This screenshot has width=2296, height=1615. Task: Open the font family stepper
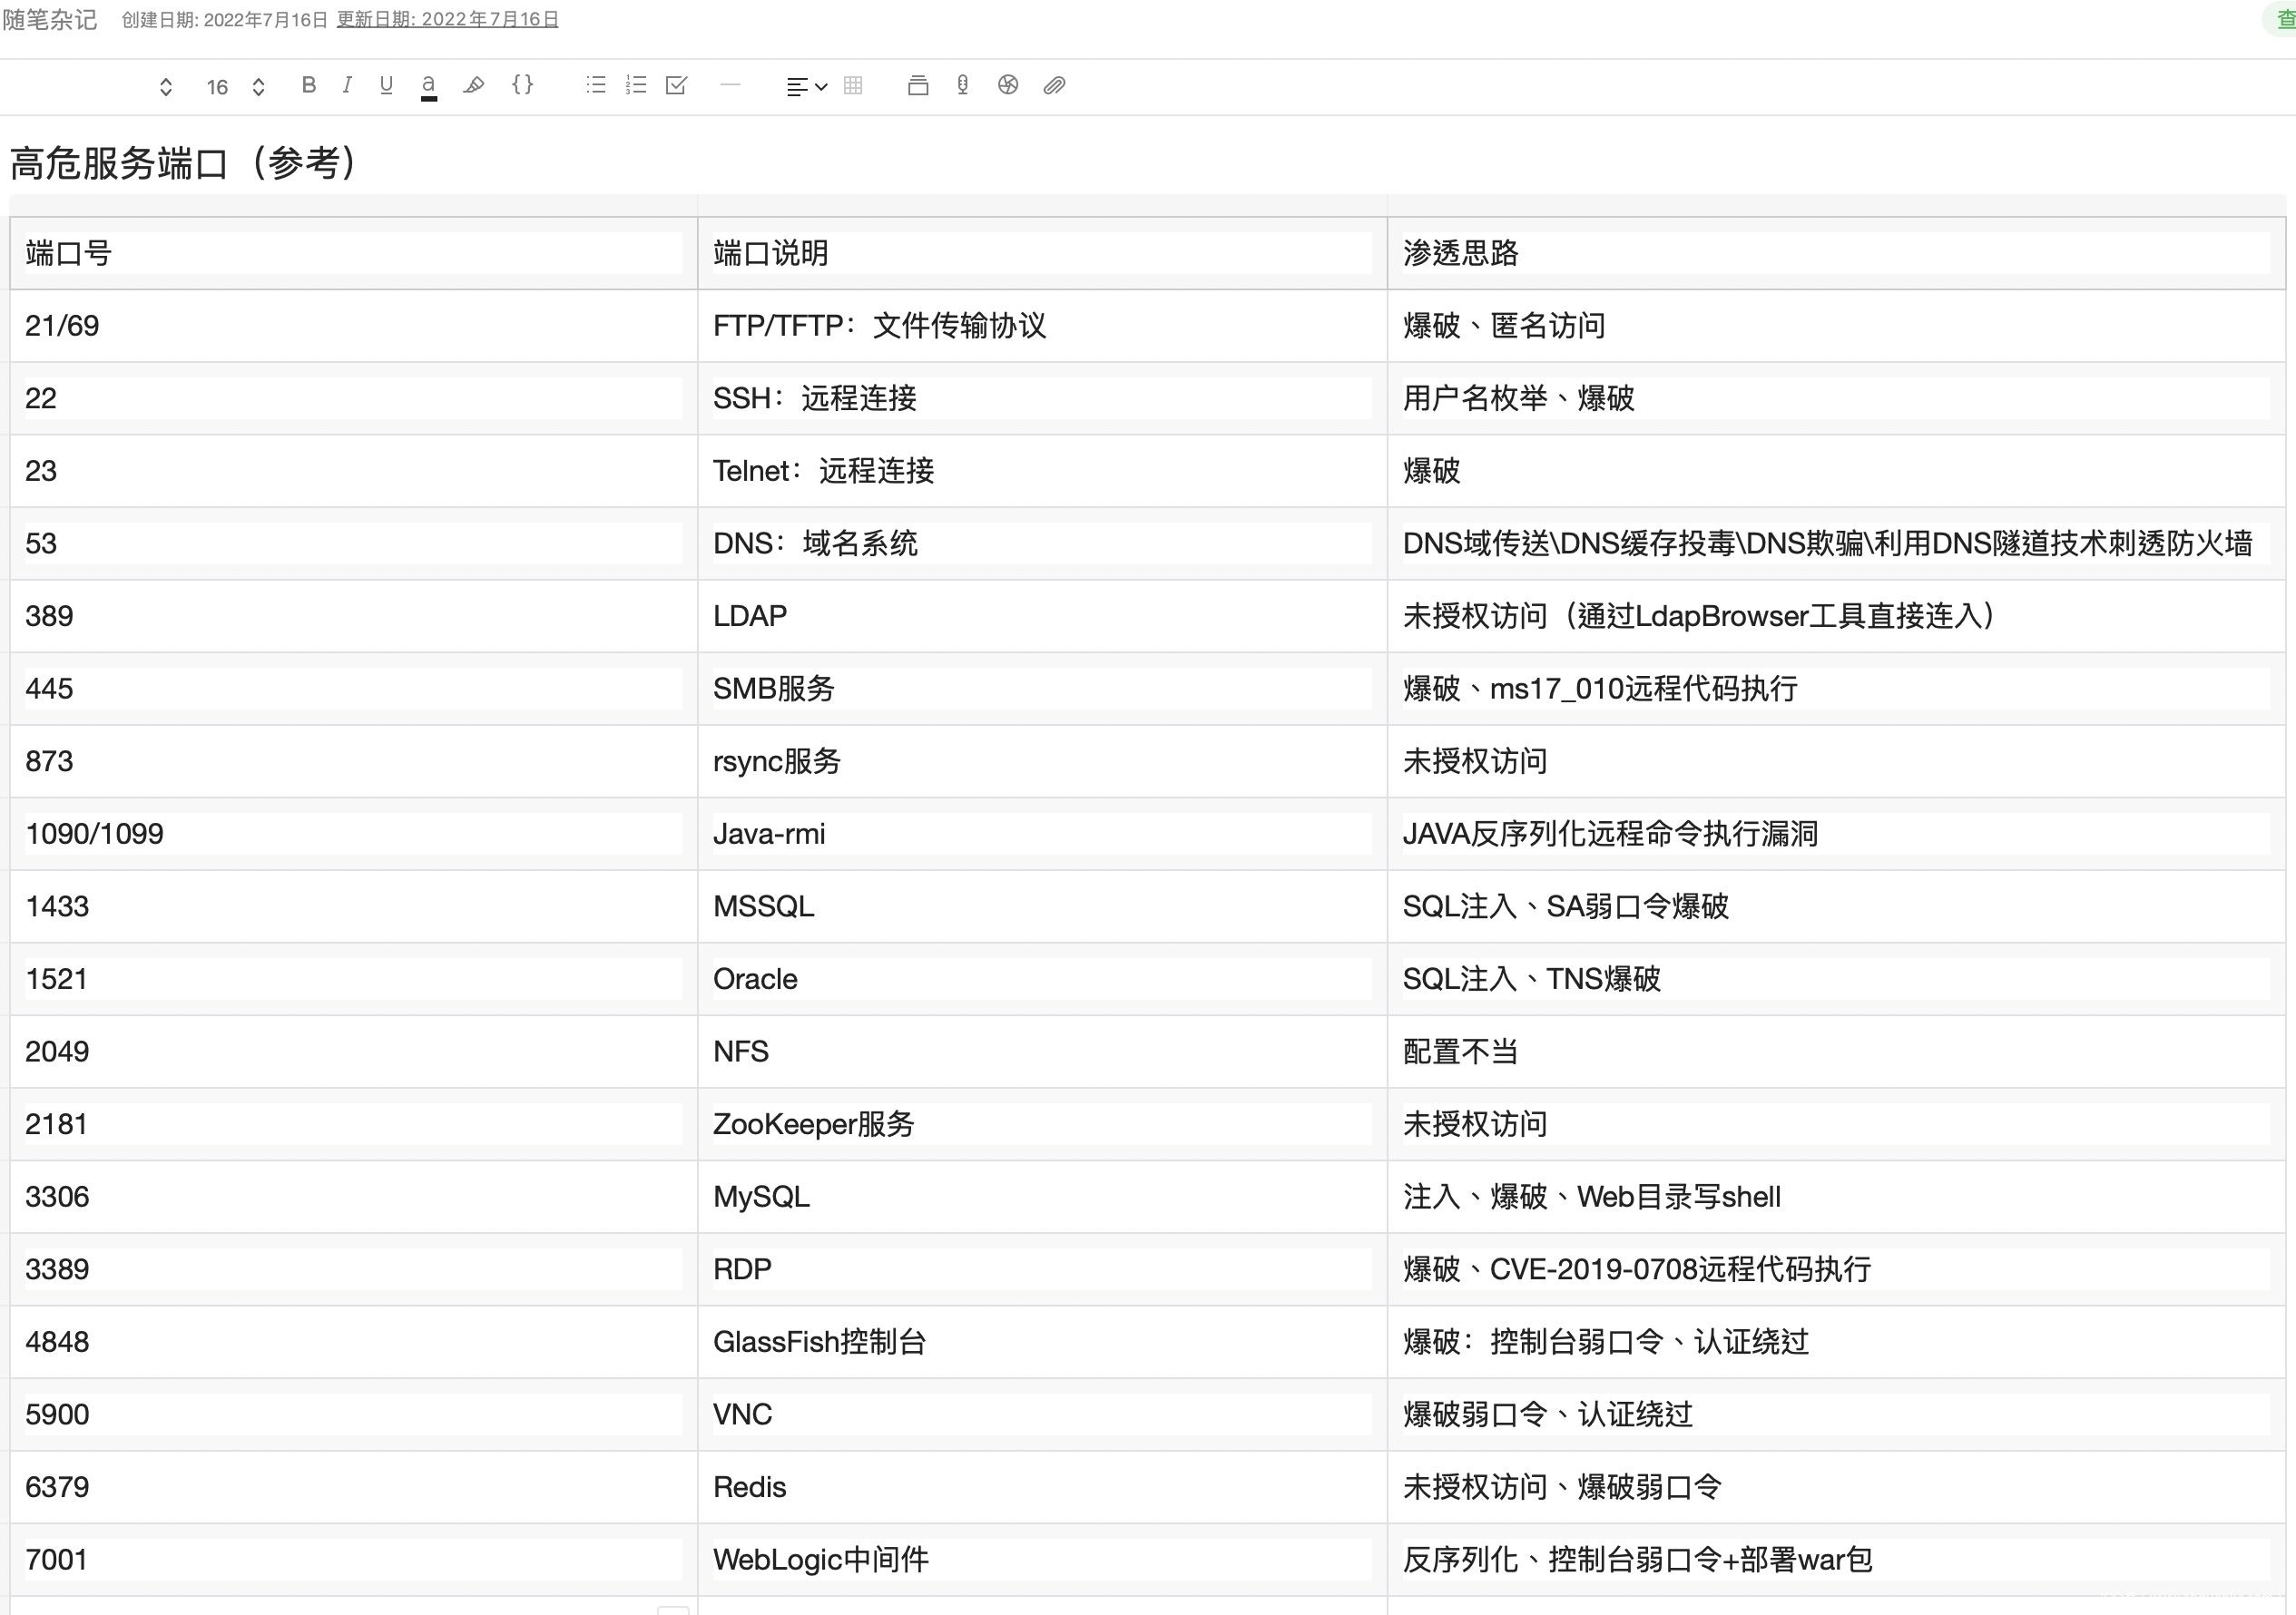click(166, 87)
